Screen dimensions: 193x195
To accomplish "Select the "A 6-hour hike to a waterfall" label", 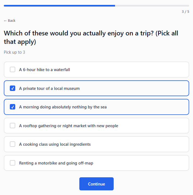I will point(44,70).
